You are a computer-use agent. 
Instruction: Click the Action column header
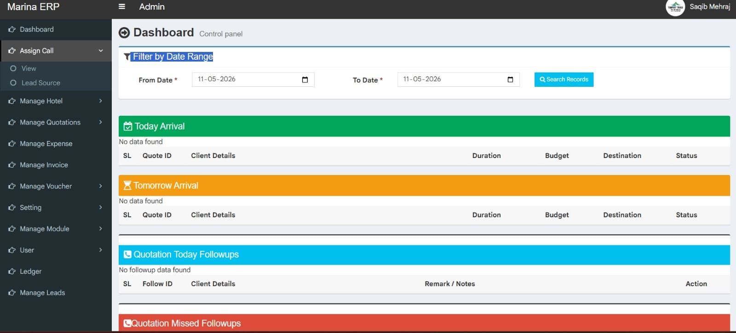coord(696,284)
